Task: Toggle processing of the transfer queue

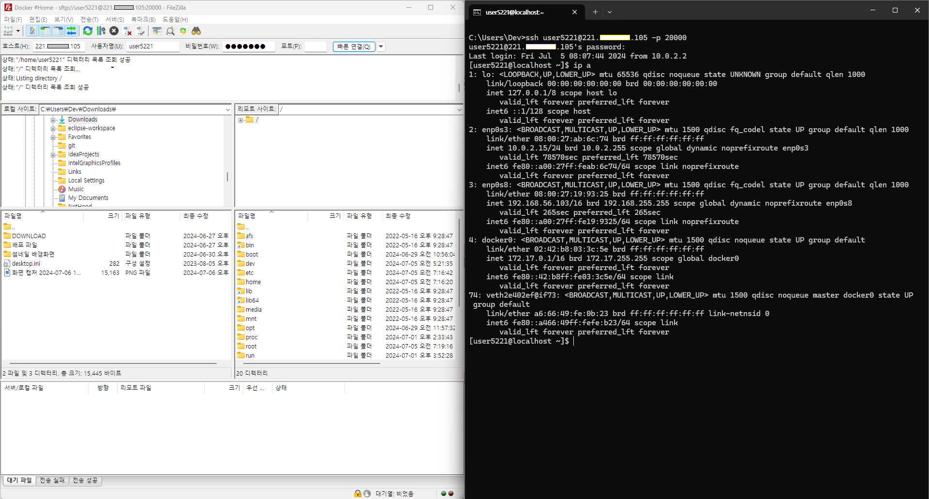Action: click(x=101, y=31)
